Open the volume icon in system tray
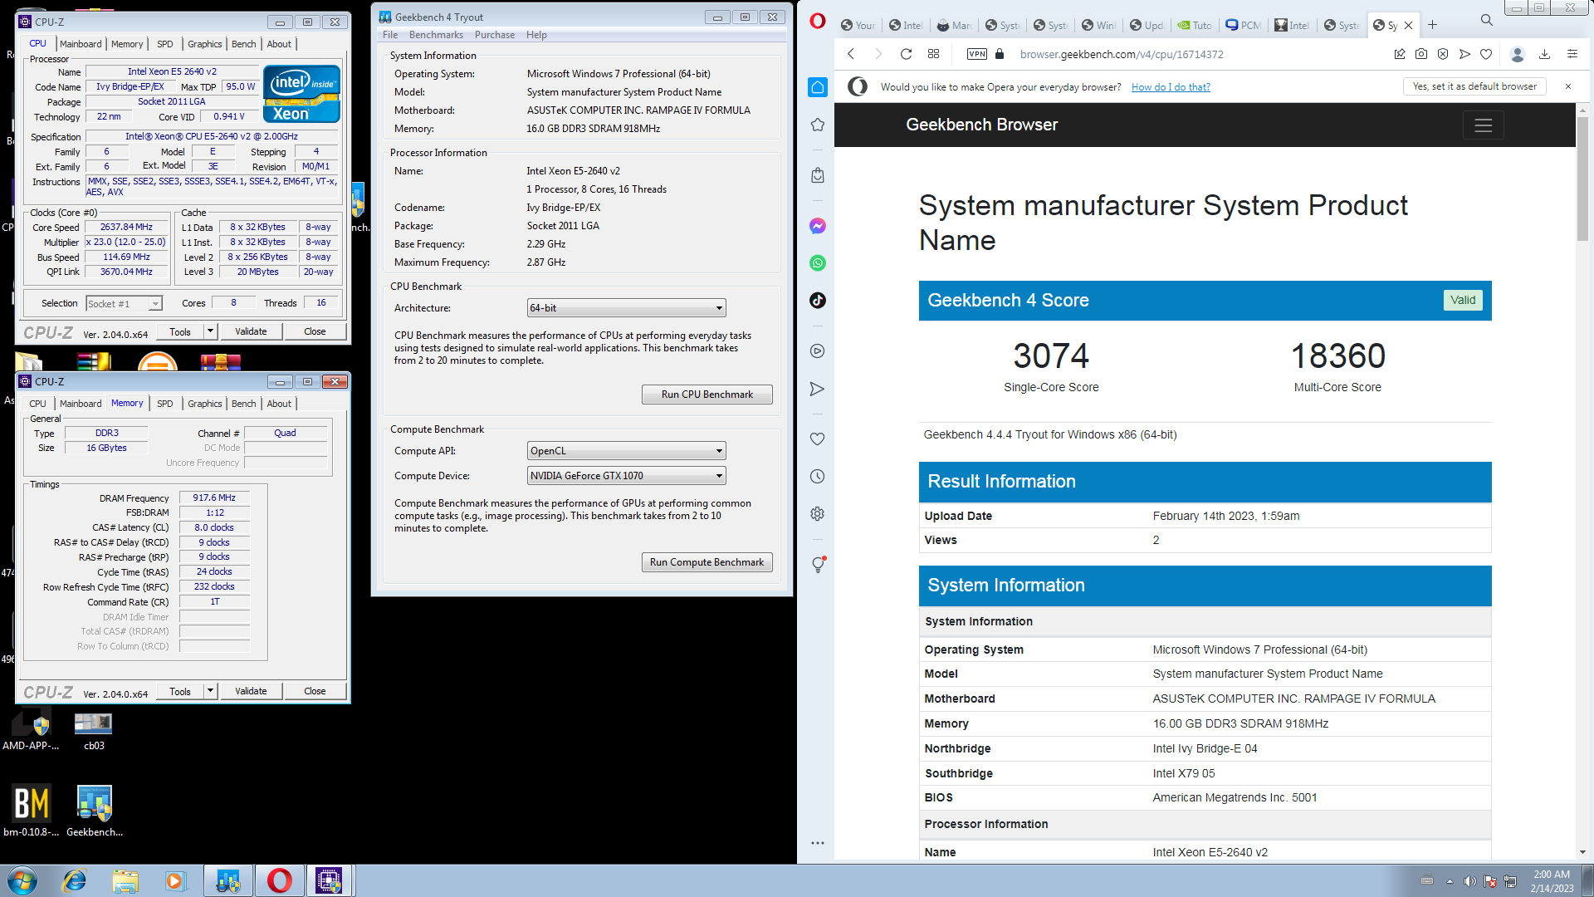Viewport: 1594px width, 897px height. [x=1469, y=881]
